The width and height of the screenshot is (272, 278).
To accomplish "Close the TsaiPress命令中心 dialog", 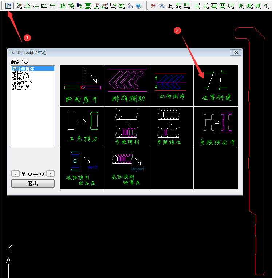I will tap(236, 52).
